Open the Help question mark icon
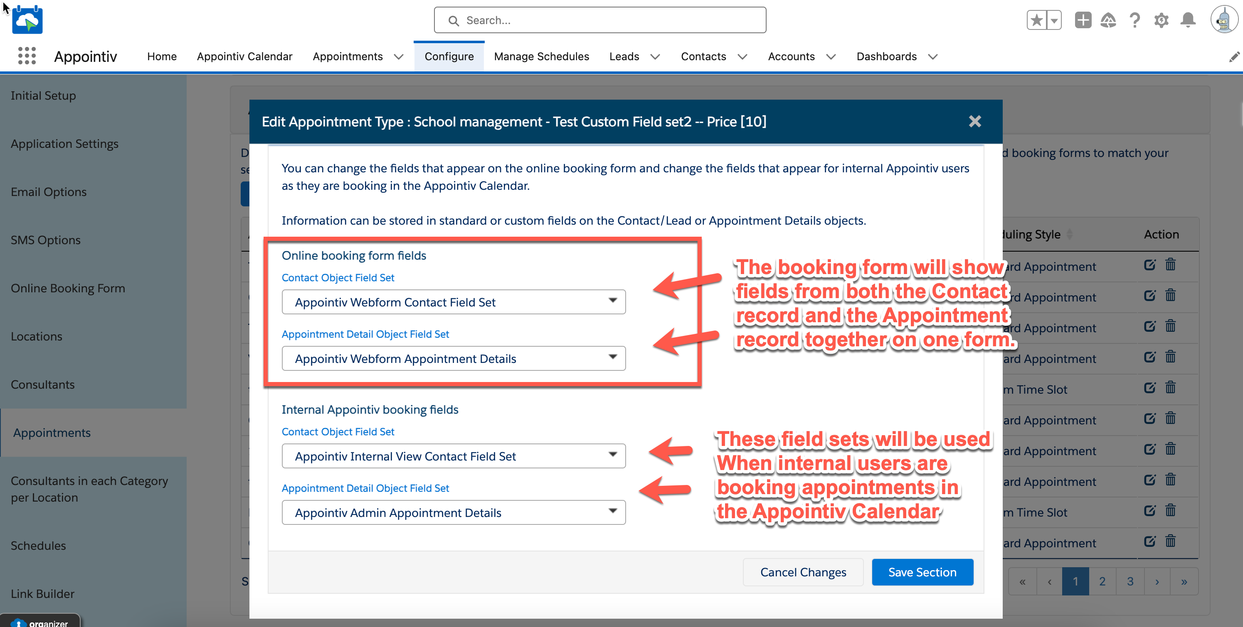 click(1134, 20)
